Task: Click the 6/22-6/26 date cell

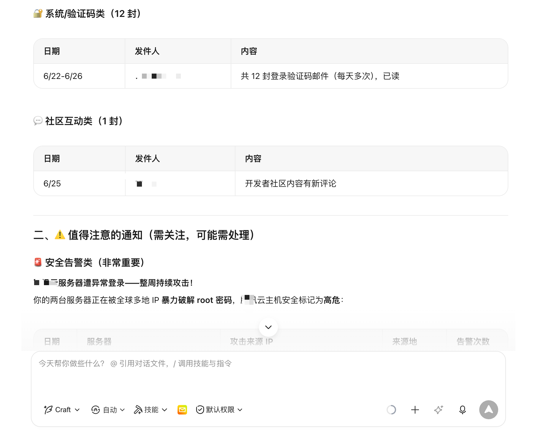Action: (x=79, y=76)
